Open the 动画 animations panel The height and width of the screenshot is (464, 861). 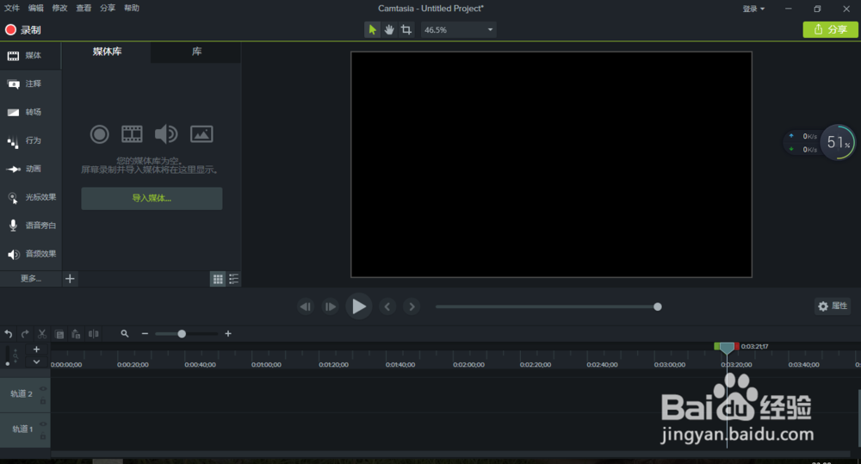tap(30, 169)
